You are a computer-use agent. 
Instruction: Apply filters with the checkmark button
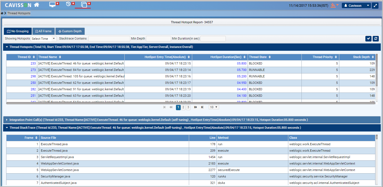[368, 39]
